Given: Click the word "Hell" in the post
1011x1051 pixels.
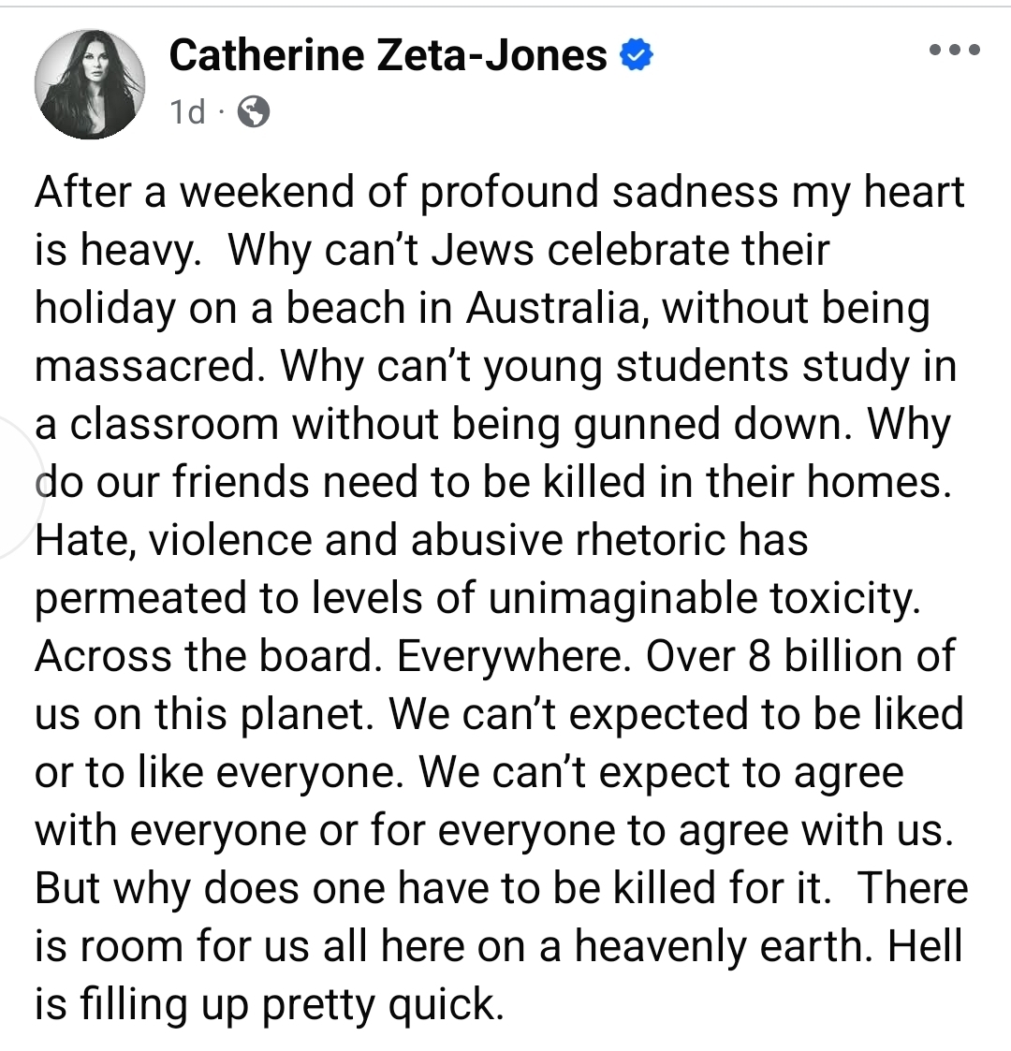Looking at the screenshot, I should click(x=925, y=946).
